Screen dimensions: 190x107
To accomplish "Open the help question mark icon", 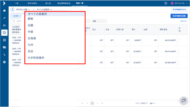I will [x=166, y=3].
